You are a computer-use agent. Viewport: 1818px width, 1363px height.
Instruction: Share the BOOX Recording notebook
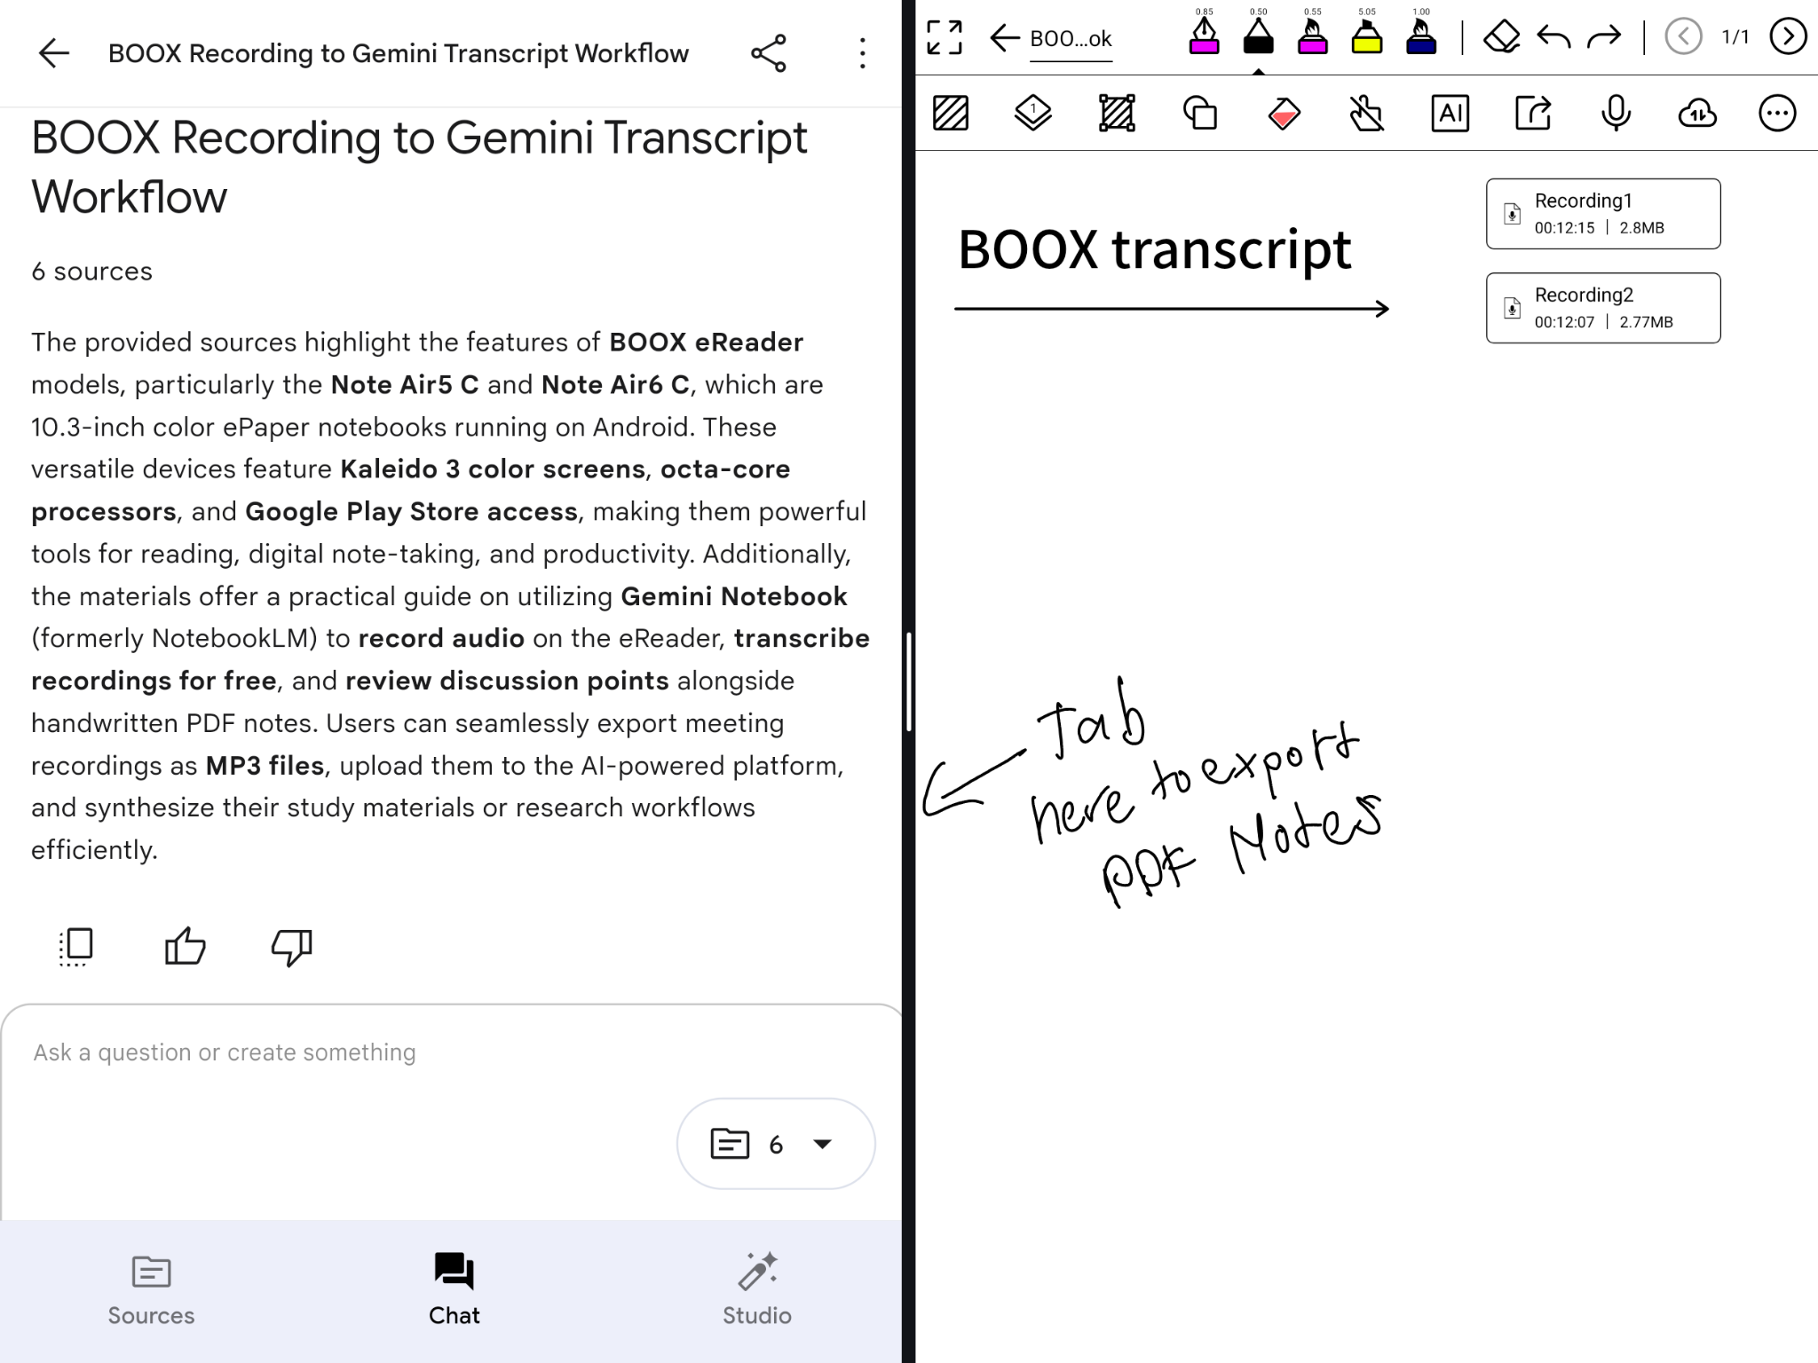769,53
